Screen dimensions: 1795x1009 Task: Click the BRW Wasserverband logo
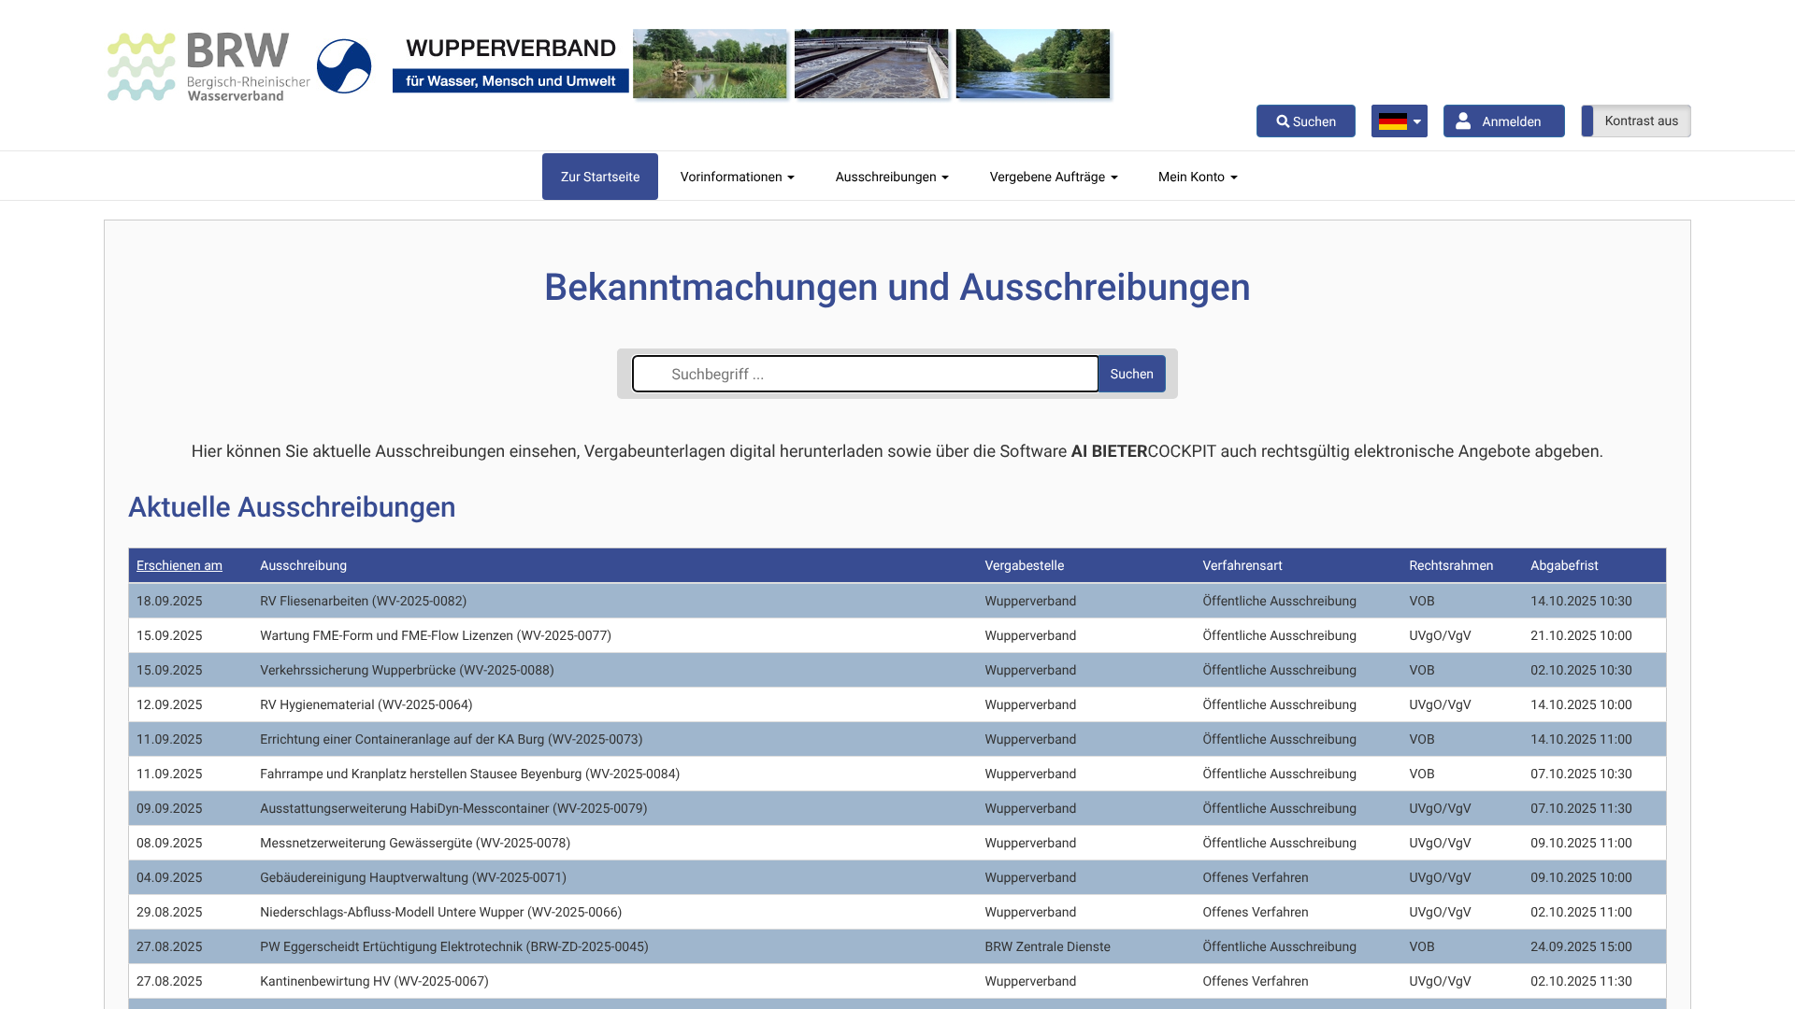(208, 66)
